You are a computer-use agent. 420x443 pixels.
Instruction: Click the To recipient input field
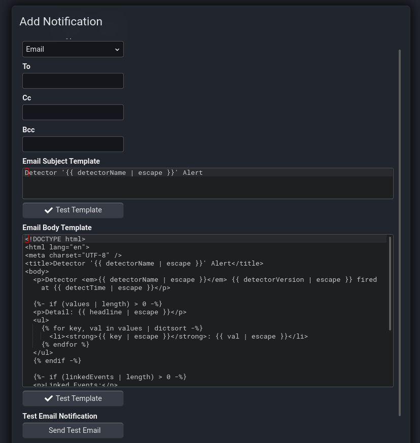[x=73, y=81]
